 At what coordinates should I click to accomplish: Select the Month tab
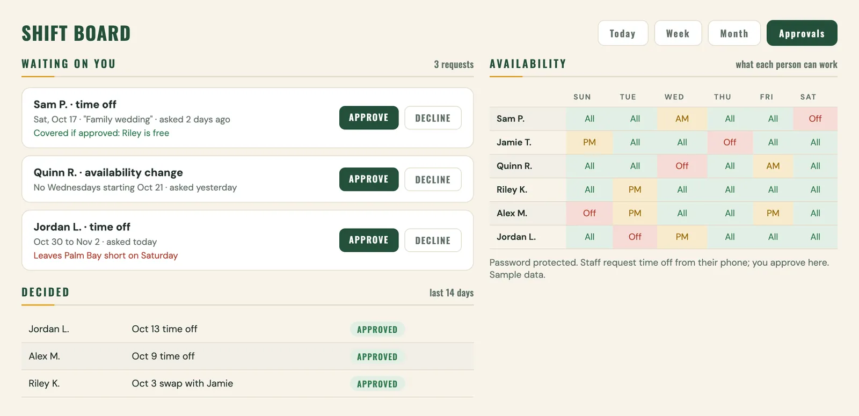tap(734, 33)
